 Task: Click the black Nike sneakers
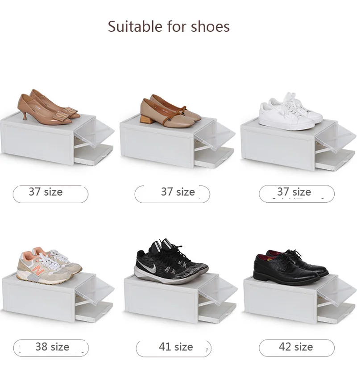tap(171, 261)
